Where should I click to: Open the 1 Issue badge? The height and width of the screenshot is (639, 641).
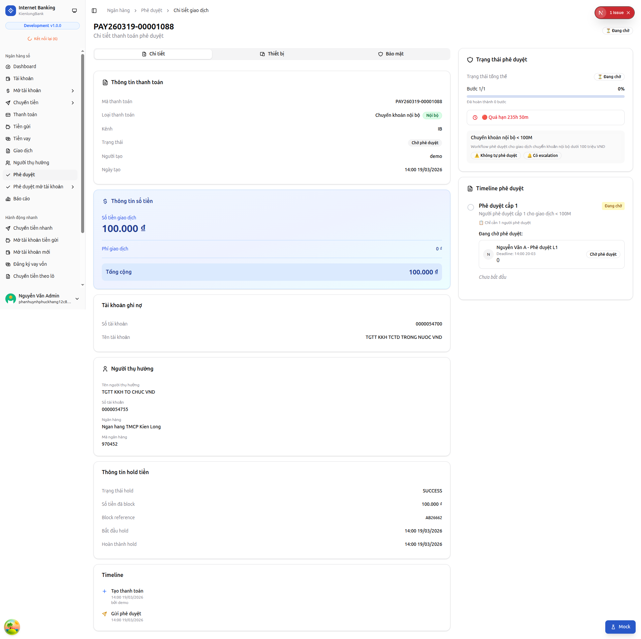point(616,12)
